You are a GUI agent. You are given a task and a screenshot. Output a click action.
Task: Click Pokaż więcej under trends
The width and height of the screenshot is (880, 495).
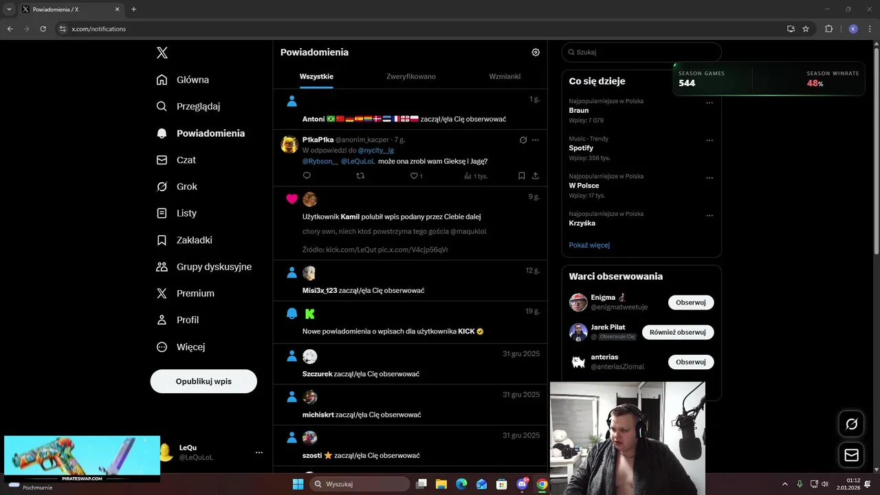click(x=589, y=245)
